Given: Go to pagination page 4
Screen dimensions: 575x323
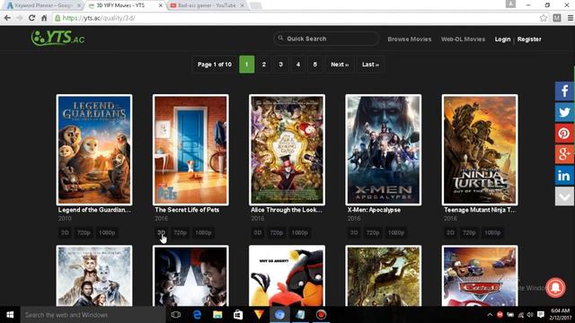Looking at the screenshot, I should 298,65.
